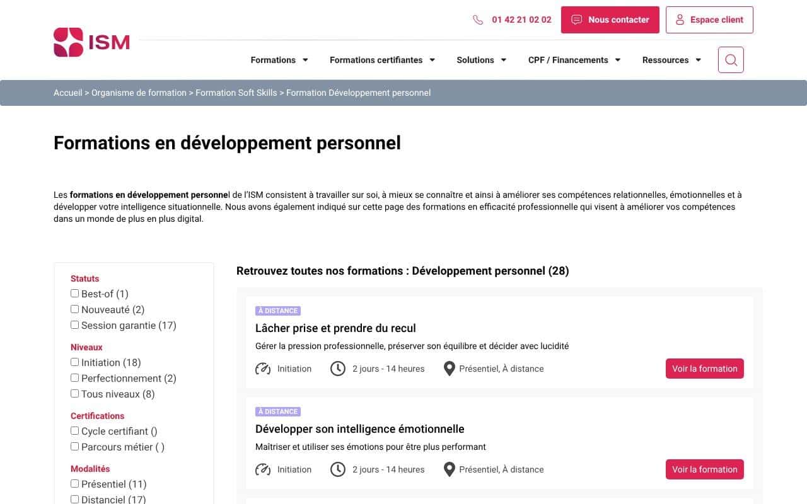Open Développer son intelligence émotionnelle title
807x504 pixels.
pyautogui.click(x=360, y=429)
